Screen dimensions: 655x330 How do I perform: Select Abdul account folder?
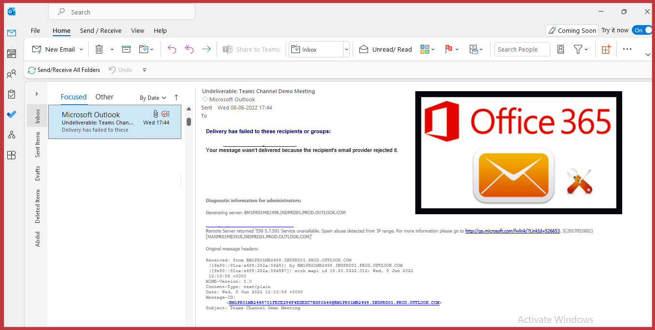click(x=38, y=239)
